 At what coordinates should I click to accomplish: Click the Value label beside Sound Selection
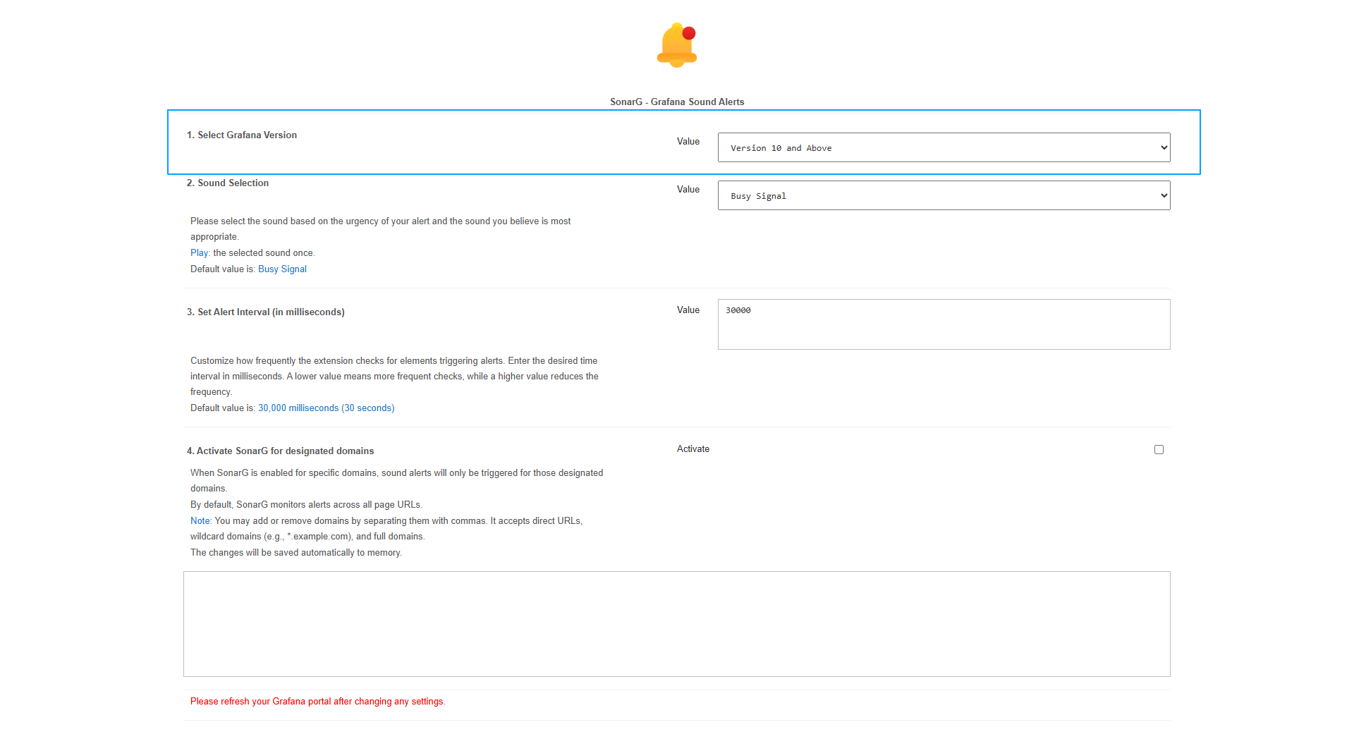coord(688,190)
